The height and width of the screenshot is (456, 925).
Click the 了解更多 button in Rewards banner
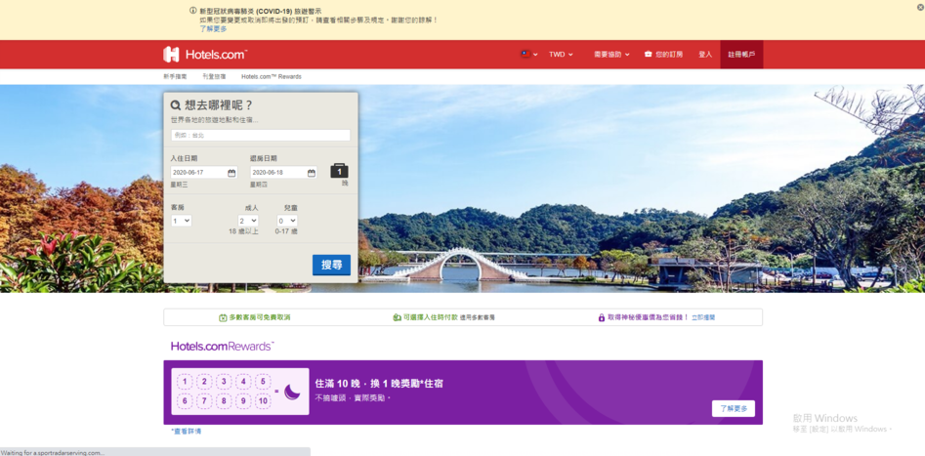[x=734, y=408]
